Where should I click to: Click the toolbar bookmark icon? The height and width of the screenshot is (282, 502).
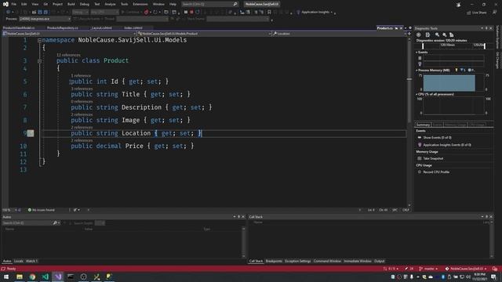pos(269,13)
